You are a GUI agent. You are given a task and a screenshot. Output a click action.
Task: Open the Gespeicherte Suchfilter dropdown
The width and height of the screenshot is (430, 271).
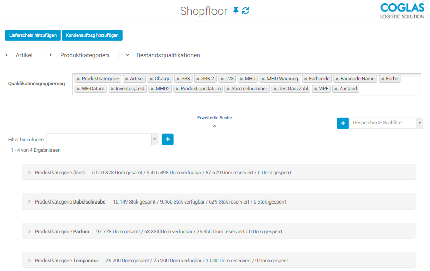pos(419,123)
